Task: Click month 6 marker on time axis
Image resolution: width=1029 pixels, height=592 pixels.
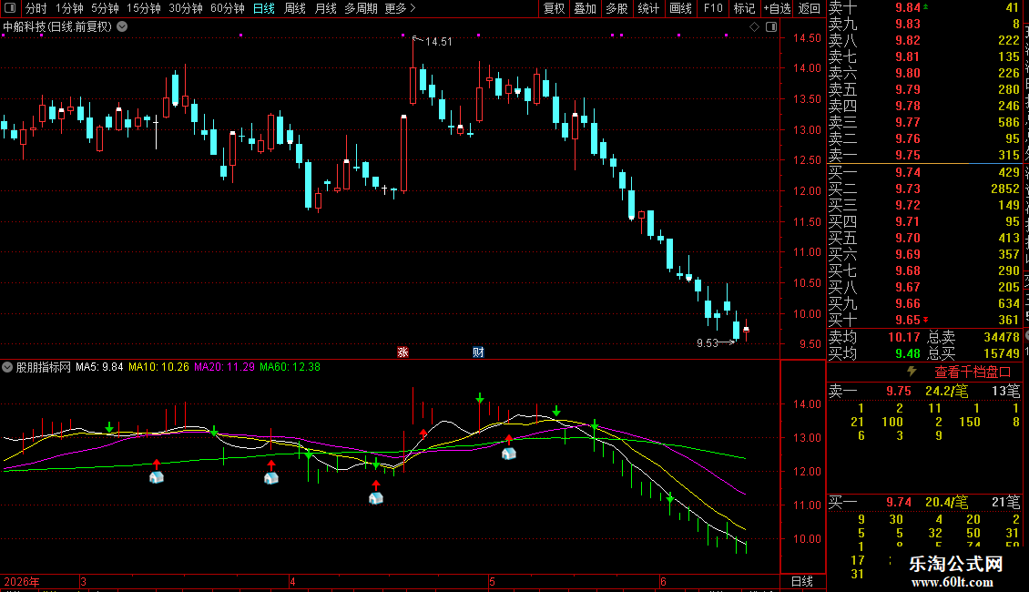Action: [x=664, y=581]
